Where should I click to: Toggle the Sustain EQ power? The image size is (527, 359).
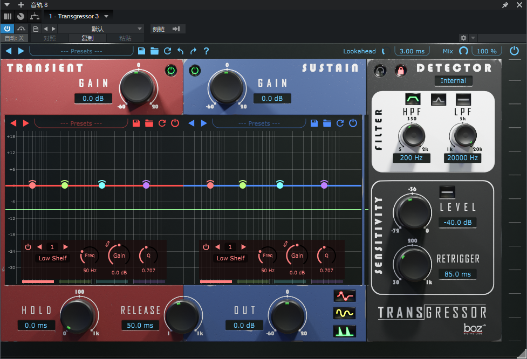point(353,123)
